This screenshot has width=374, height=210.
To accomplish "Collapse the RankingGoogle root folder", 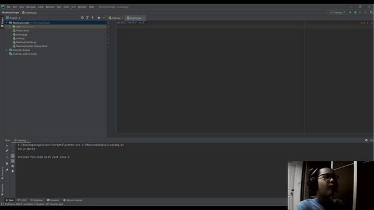I will (6, 23).
